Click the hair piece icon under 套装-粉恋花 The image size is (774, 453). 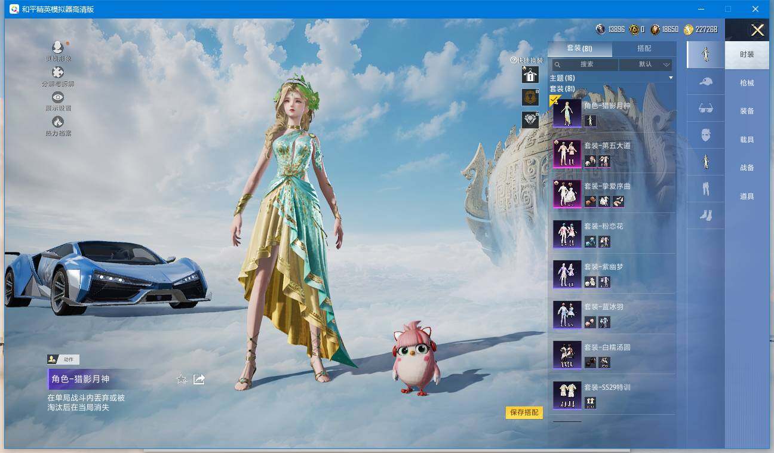click(590, 242)
